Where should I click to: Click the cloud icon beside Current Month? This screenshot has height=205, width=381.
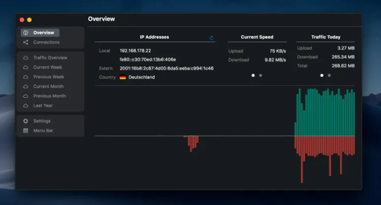pyautogui.click(x=26, y=87)
